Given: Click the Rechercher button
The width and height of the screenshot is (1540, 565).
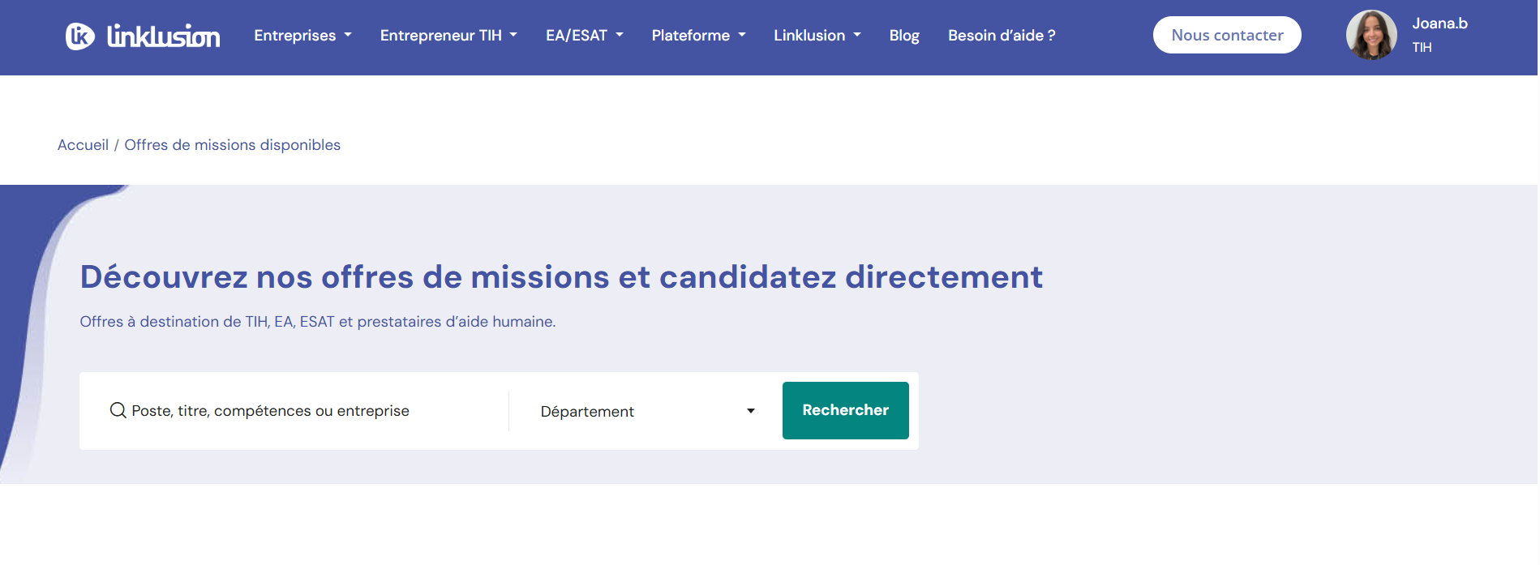Looking at the screenshot, I should pyautogui.click(x=845, y=410).
